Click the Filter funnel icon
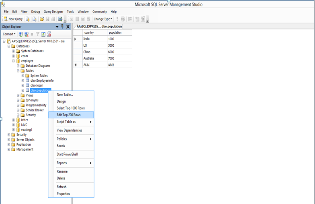315x204 pixels. click(x=38, y=34)
